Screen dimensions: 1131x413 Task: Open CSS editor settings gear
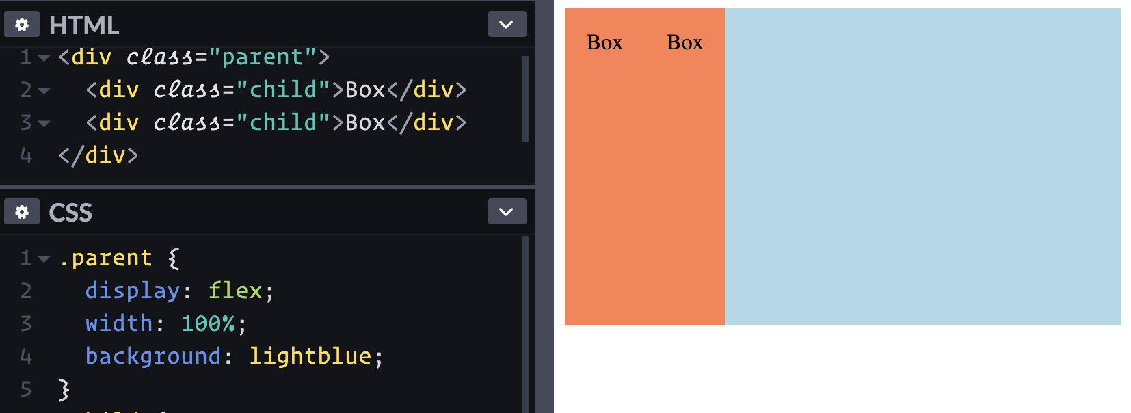pos(22,212)
